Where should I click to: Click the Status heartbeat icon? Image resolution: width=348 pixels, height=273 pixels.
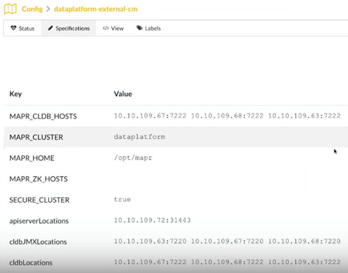13,28
